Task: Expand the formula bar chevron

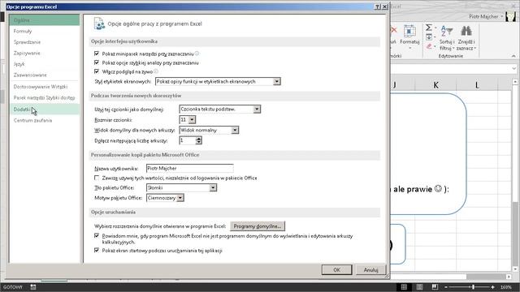Action: tap(514, 68)
